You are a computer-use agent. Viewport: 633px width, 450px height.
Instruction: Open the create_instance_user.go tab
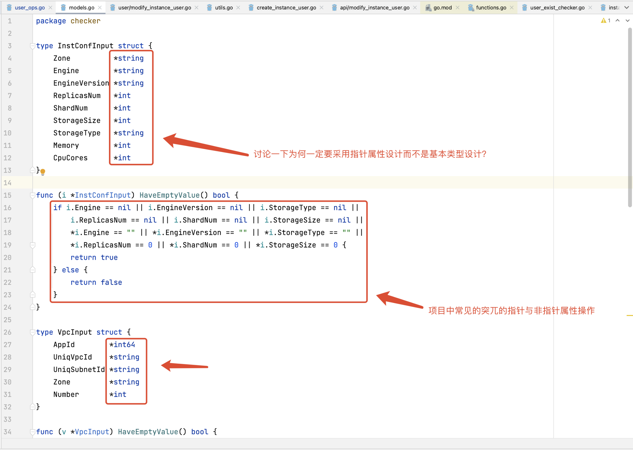(286, 8)
